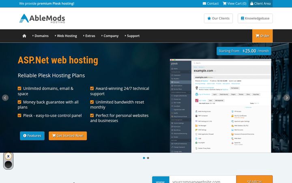Click Get Started Now! button
The height and width of the screenshot is (183, 292).
coord(68,136)
